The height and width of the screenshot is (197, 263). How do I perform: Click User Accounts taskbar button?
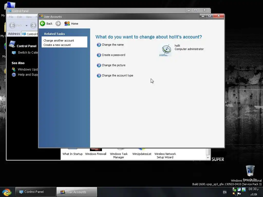pyautogui.click(x=77, y=192)
